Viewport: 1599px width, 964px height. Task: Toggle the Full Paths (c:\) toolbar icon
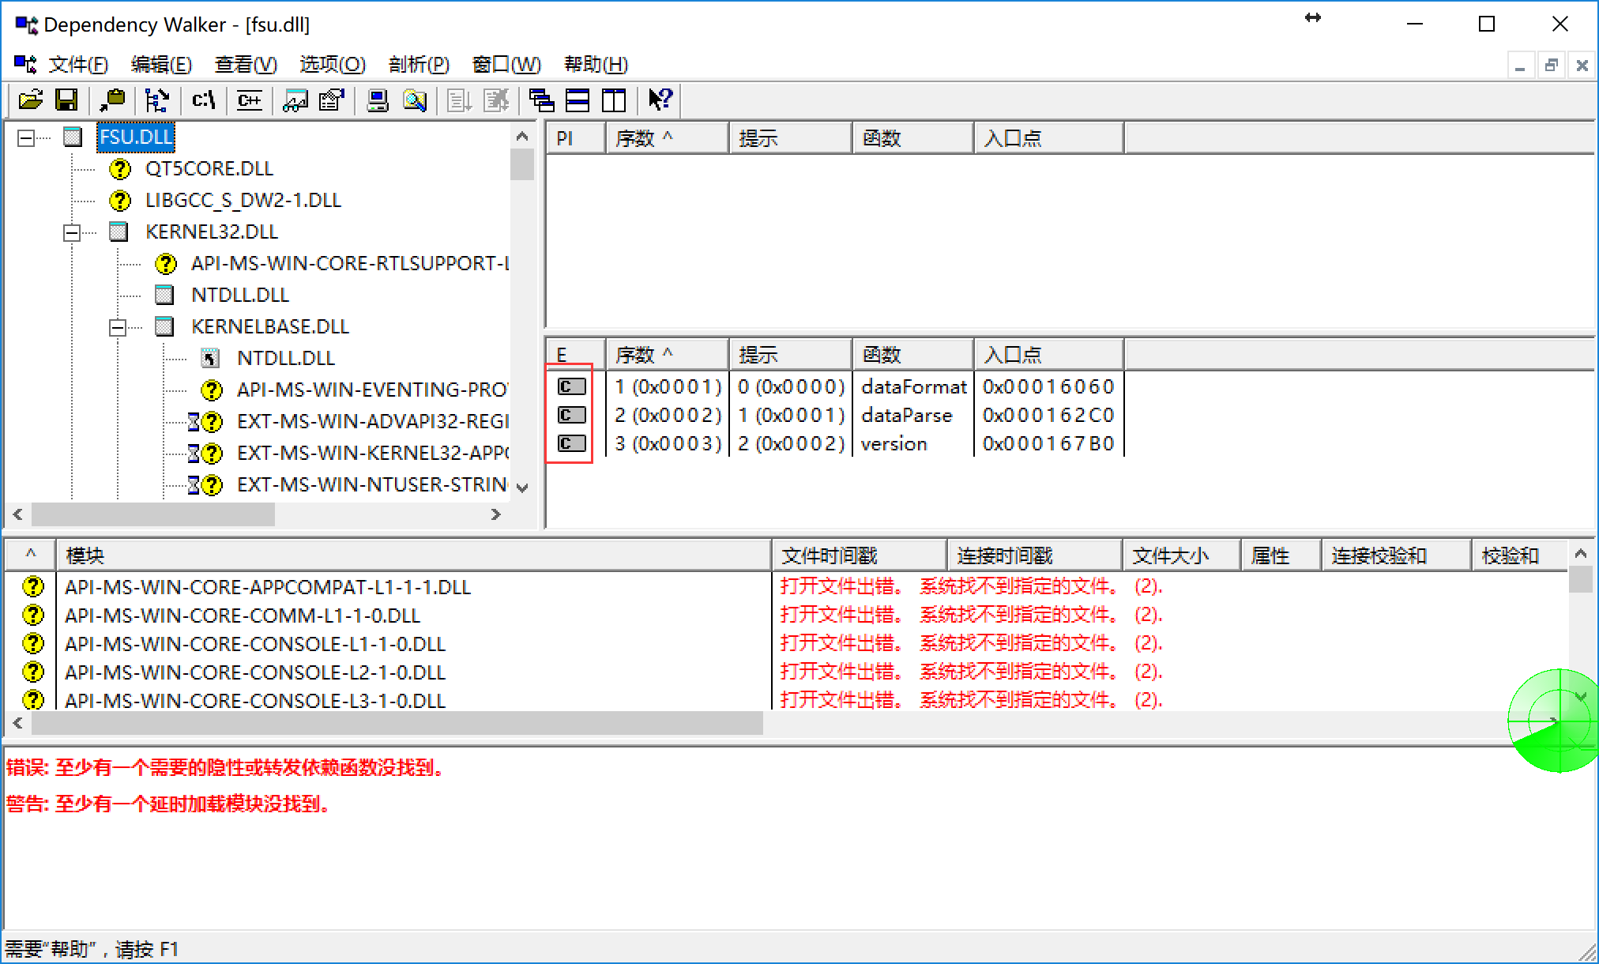[x=203, y=100]
